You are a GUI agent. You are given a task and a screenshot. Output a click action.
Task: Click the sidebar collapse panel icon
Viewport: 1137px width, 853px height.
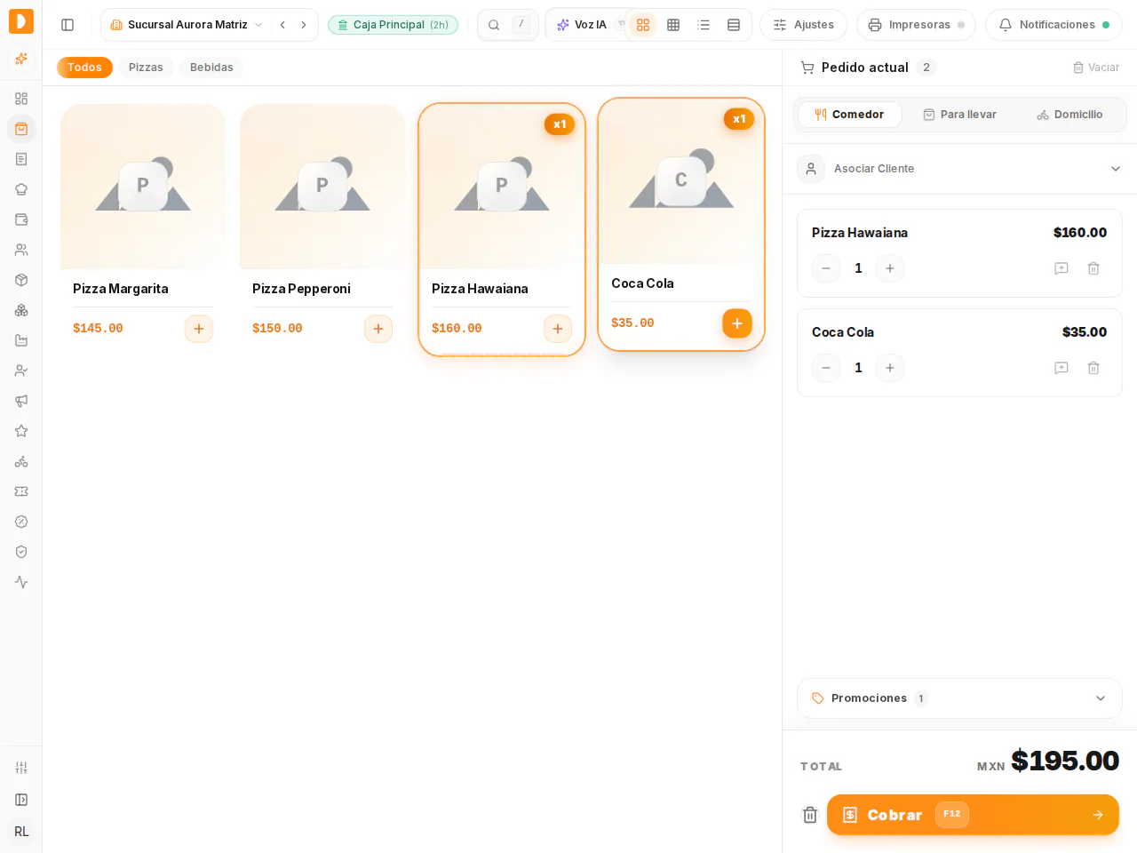pos(68,25)
